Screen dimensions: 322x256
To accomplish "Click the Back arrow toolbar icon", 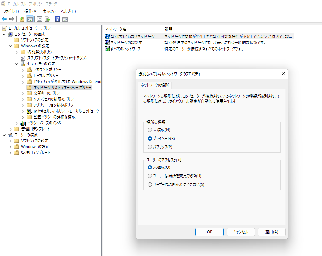I will (x=4, y=19).
